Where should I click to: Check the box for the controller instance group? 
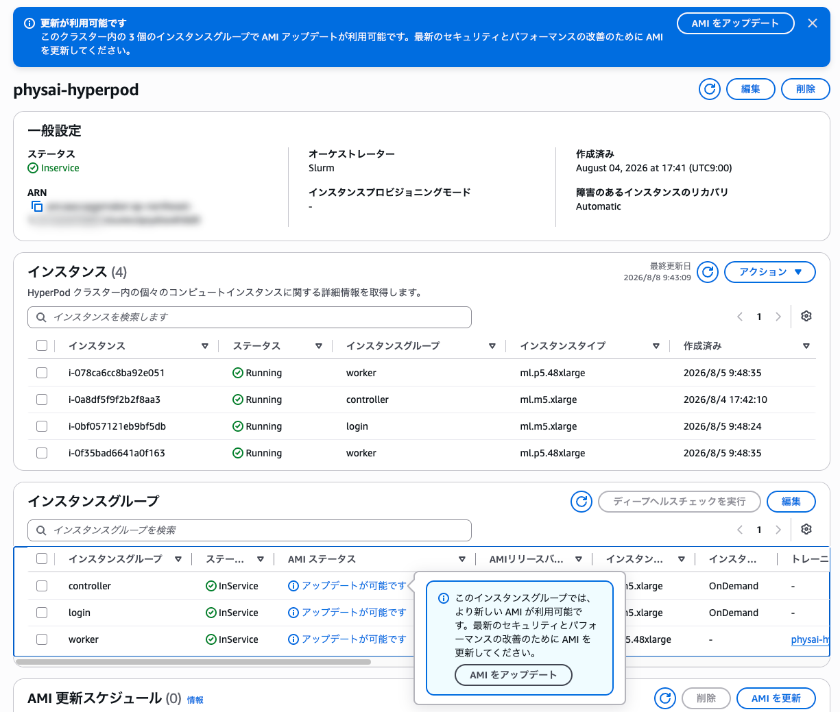tap(42, 586)
